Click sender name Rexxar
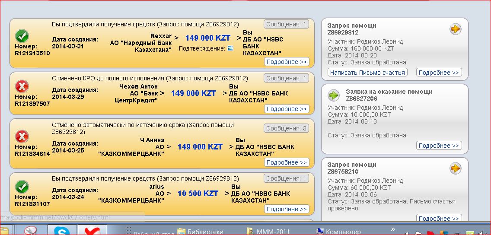The image size is (491, 235). pos(161,36)
